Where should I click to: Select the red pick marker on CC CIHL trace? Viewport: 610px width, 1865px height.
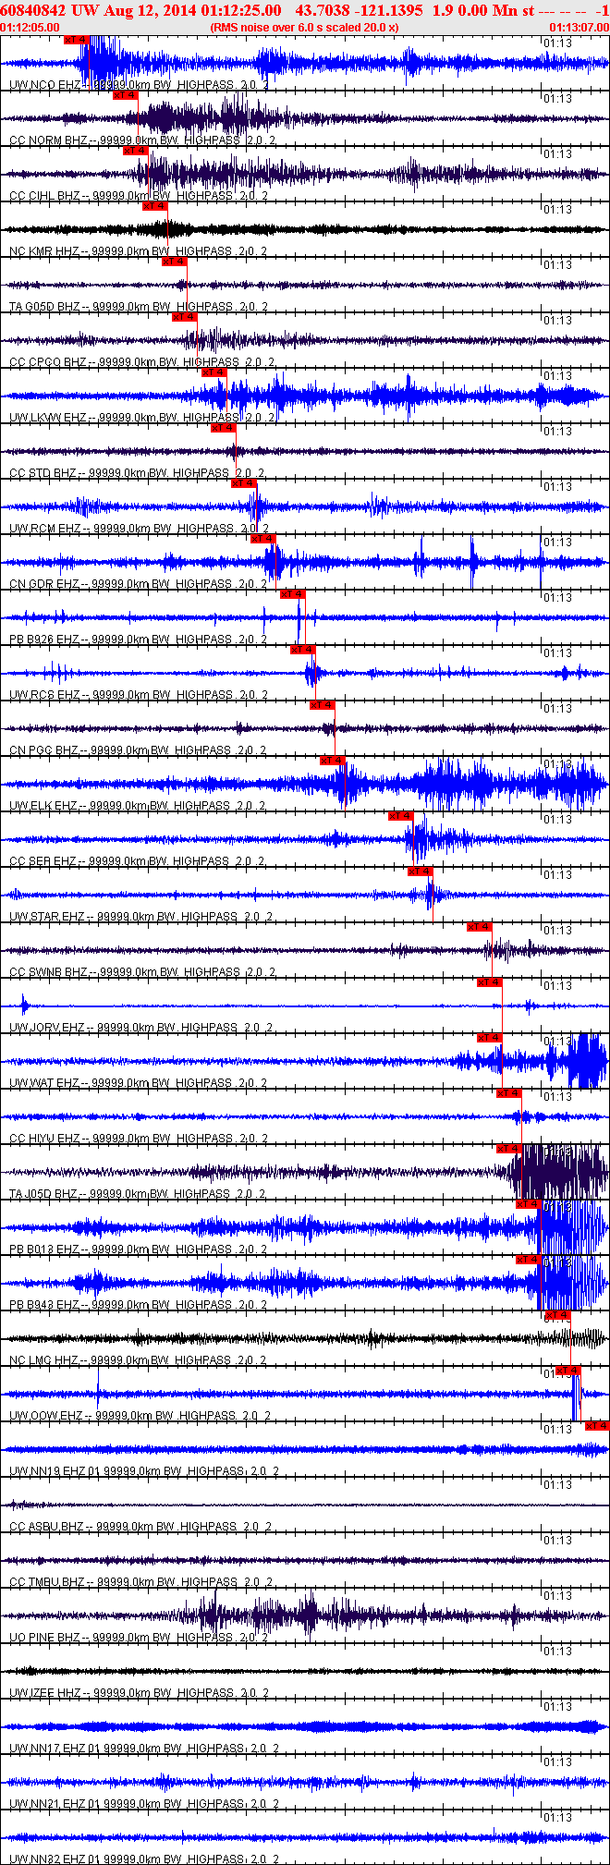pyautogui.click(x=135, y=151)
